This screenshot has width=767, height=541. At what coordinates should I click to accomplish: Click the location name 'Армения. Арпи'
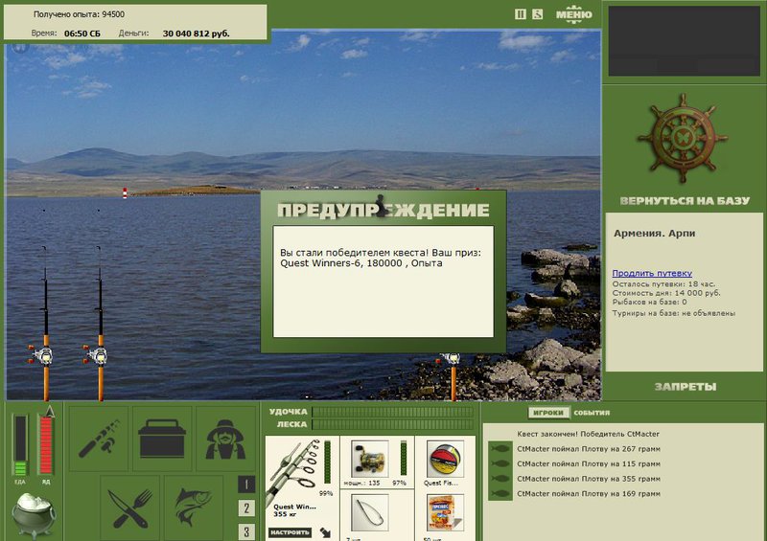655,233
